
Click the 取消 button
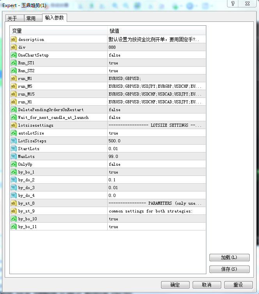(206, 285)
